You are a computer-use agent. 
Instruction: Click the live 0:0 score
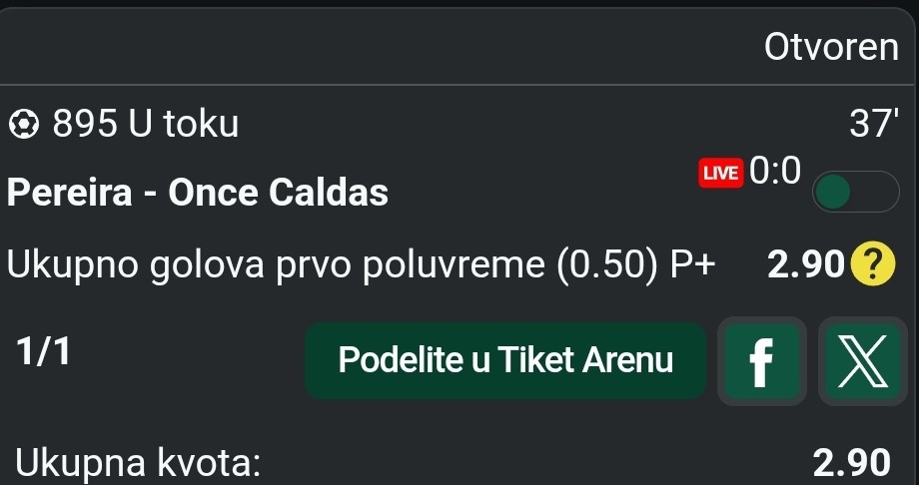tap(775, 172)
